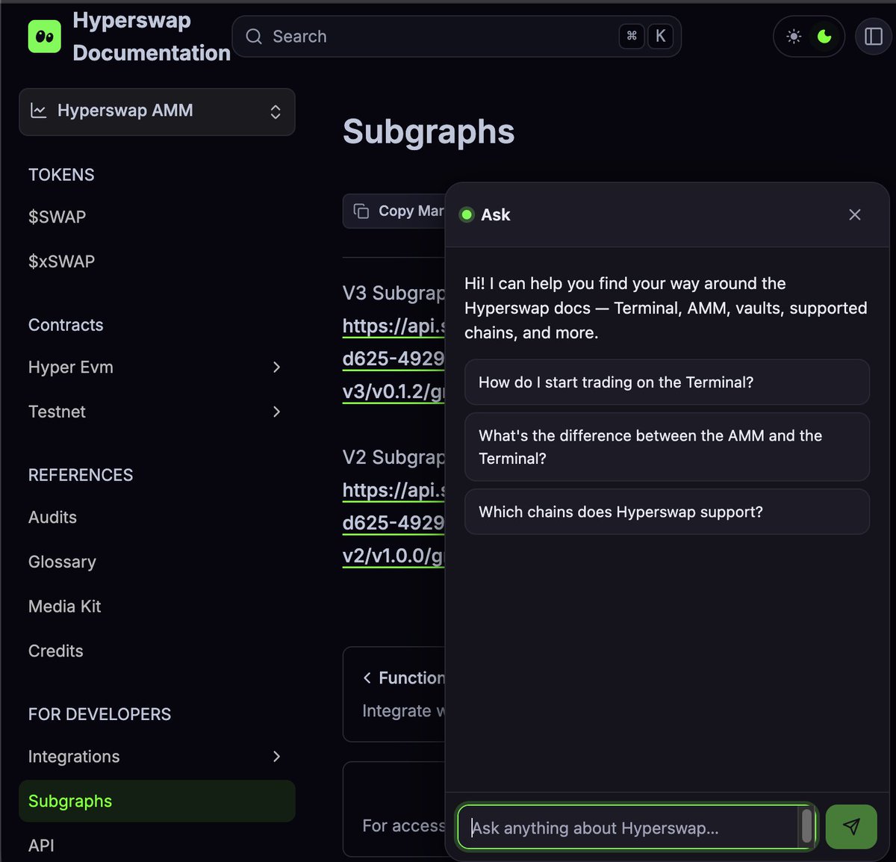Click the Command key shortcut badge
Screen dimensions: 896x862
[x=632, y=36]
